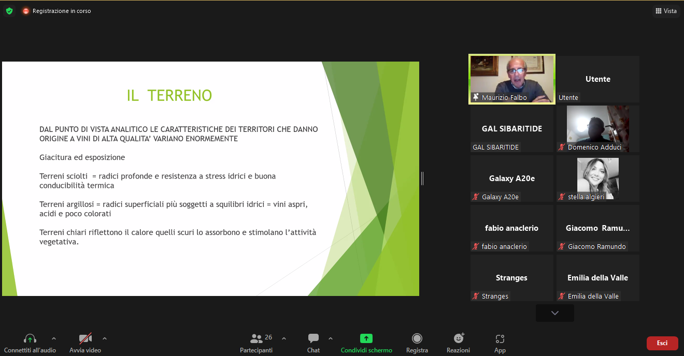684x356 pixels.
Task: Start video with the crossed camera icon
Action: [85, 338]
